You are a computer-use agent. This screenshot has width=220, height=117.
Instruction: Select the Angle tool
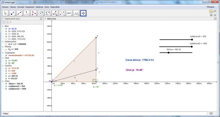[x=55, y=13]
